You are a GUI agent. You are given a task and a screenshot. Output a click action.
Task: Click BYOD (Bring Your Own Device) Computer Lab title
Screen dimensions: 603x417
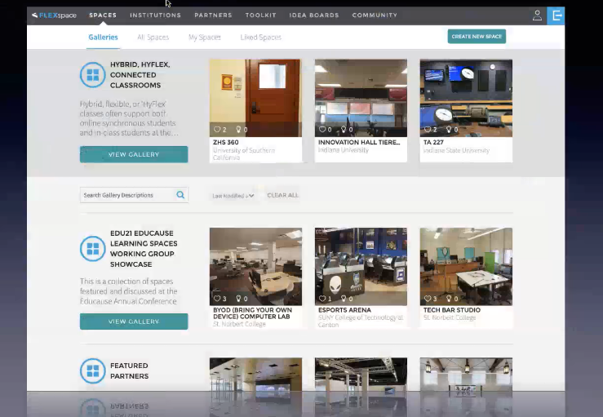[253, 313]
